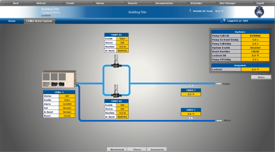Screen dimensions: 275x152
Task: Click the Supply arrow icon
Action: pyautogui.click(x=219, y=84)
